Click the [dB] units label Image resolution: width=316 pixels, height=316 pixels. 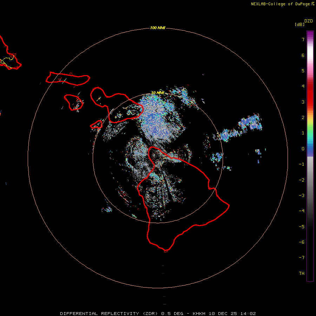click(300, 24)
